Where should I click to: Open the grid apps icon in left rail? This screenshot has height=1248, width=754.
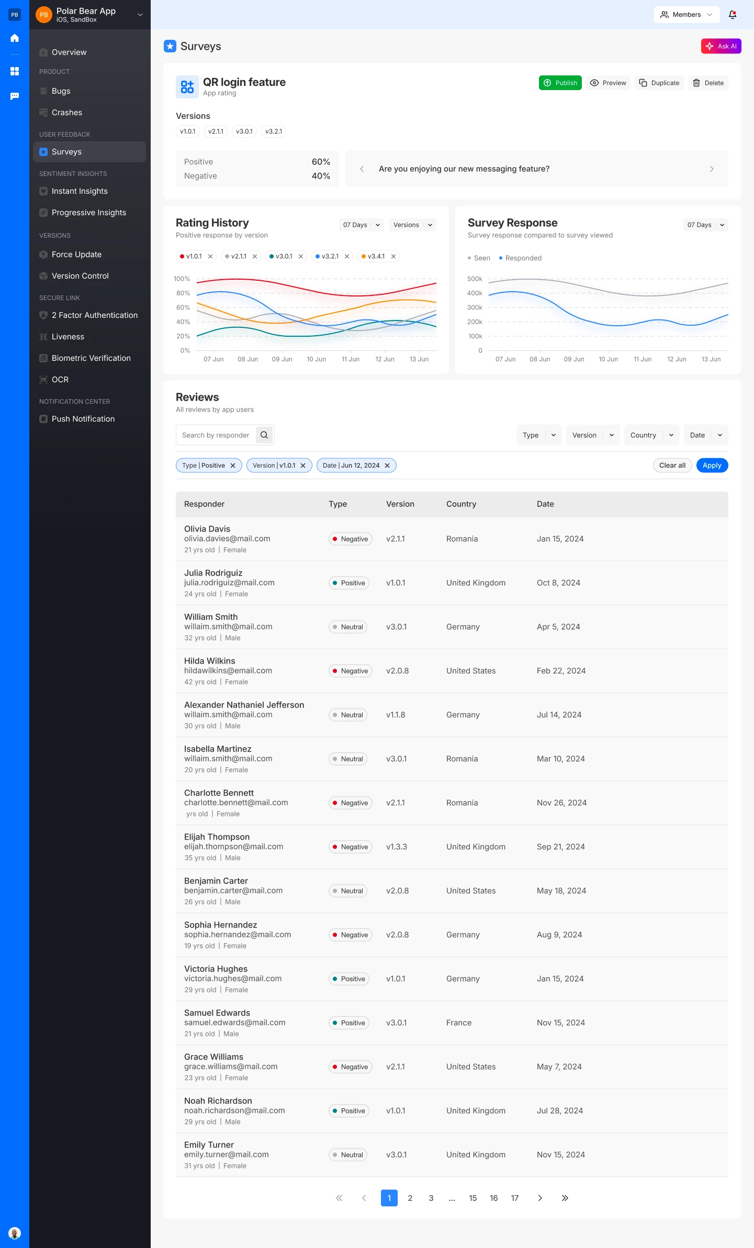pos(15,71)
